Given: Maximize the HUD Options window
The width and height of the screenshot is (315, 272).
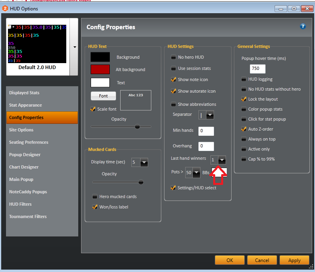Looking at the screenshot, I should (294, 9).
